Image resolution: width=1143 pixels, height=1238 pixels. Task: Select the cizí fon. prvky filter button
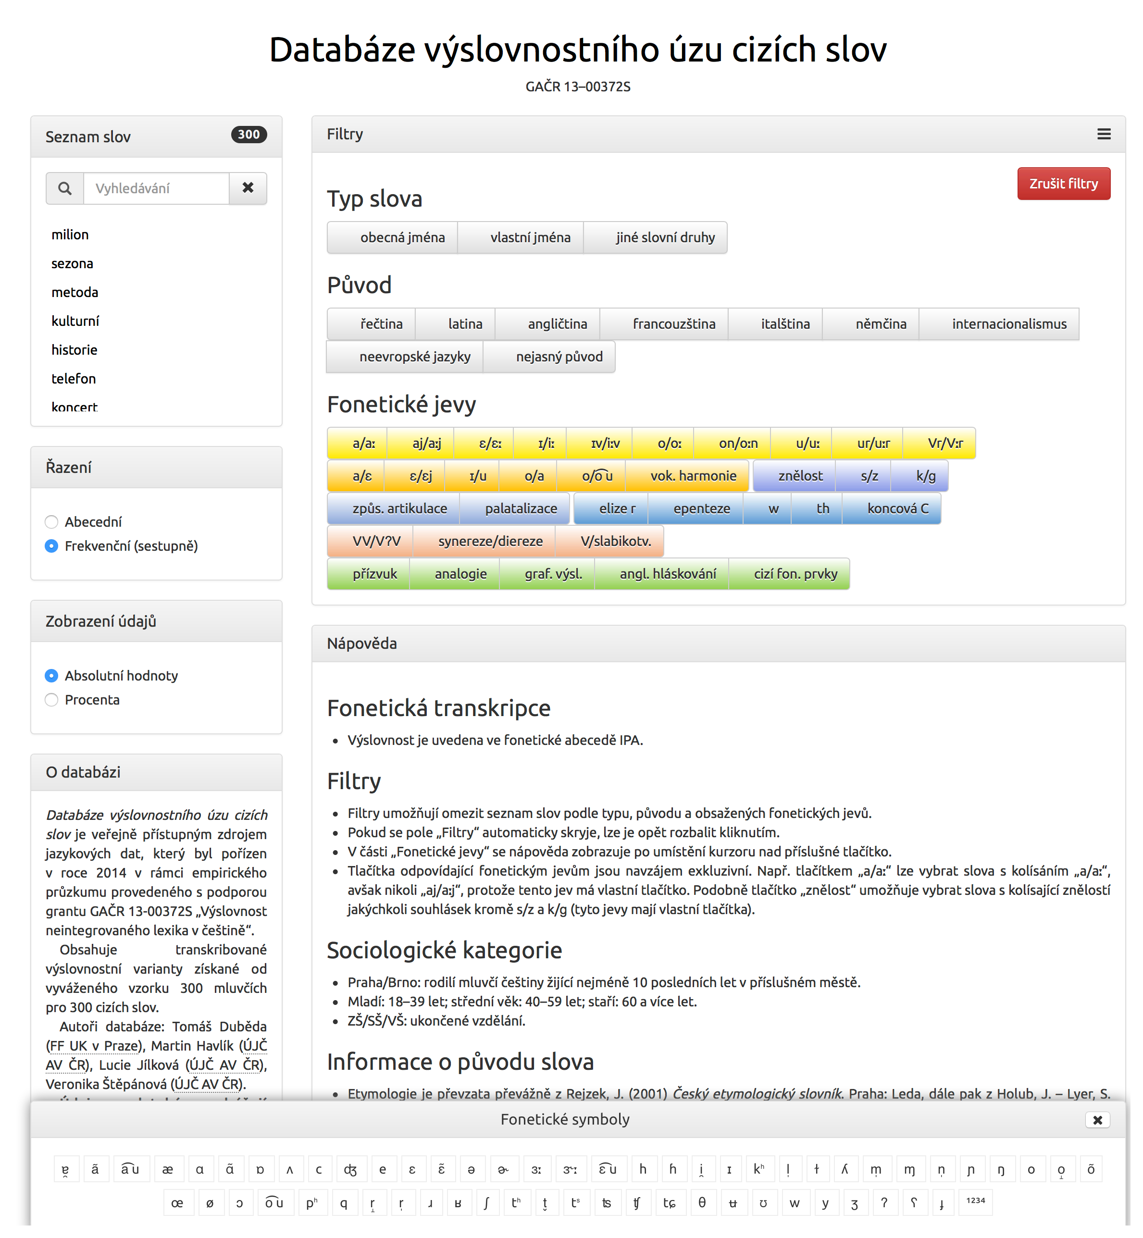point(793,574)
